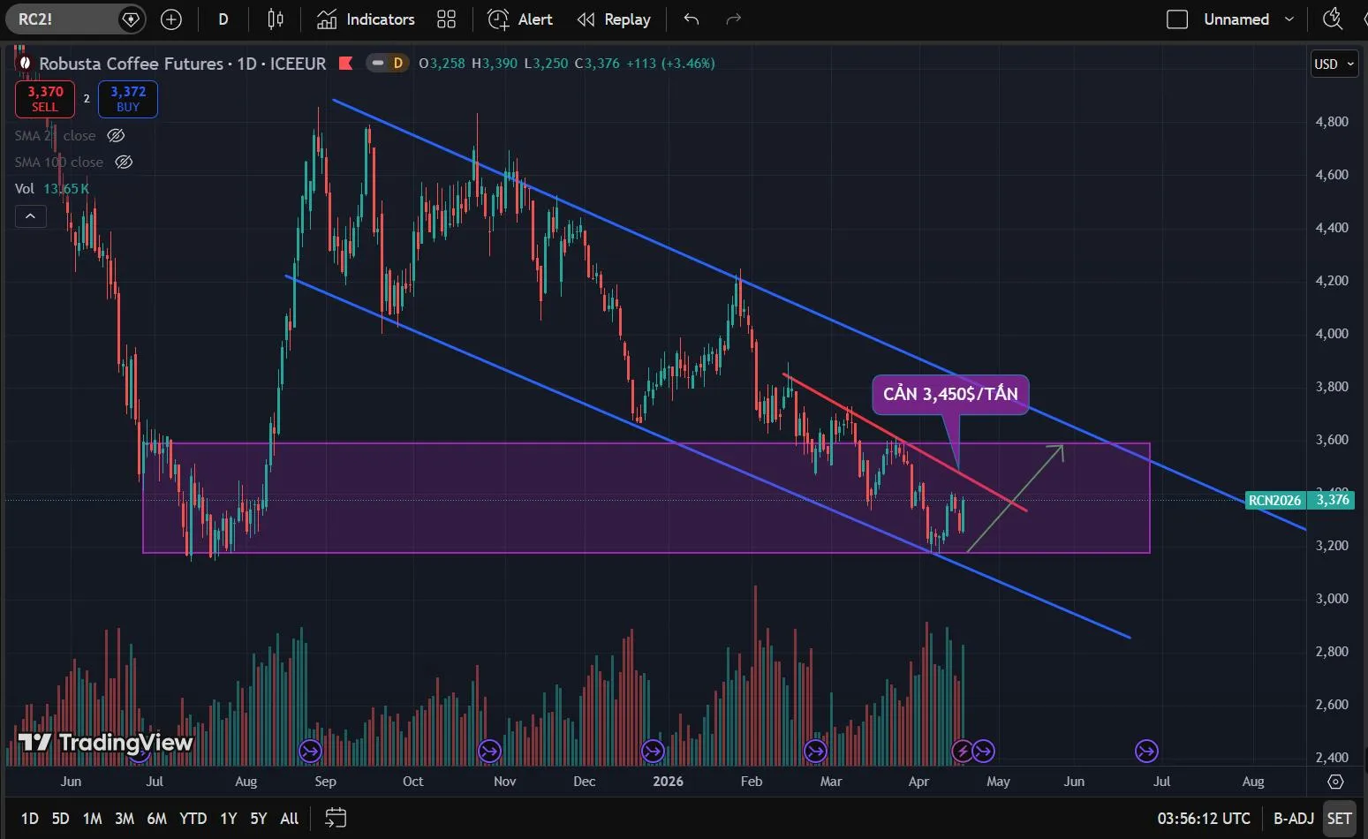Expand the Unnamed layout dropdown
This screenshot has width=1368, height=839.
pos(1289,19)
